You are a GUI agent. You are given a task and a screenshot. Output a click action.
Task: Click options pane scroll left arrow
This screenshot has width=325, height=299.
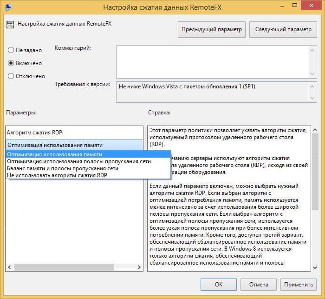click(9, 267)
